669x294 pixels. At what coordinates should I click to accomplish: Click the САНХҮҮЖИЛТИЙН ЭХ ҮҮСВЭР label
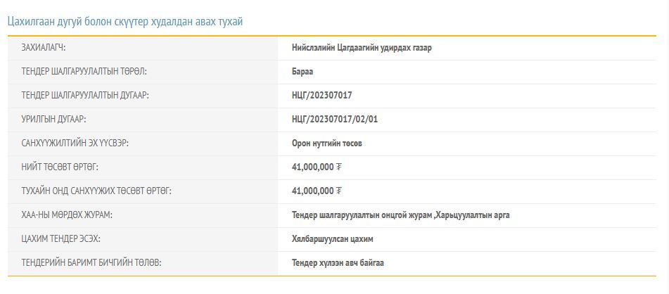click(75, 143)
